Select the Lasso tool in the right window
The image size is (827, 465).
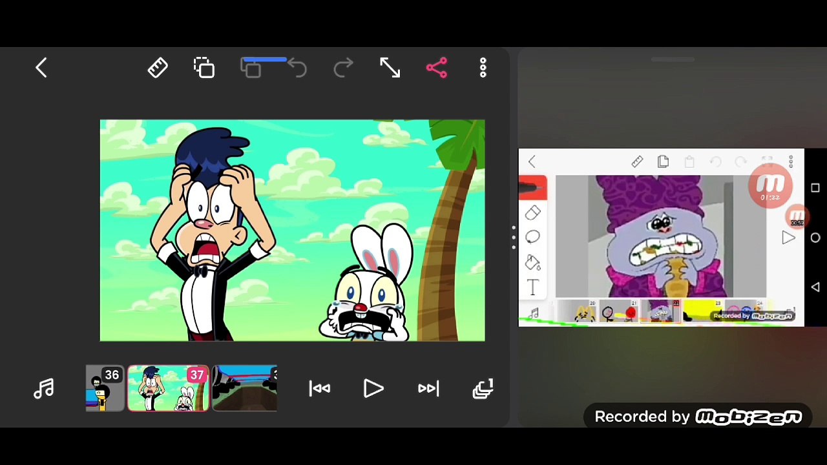[x=532, y=237]
